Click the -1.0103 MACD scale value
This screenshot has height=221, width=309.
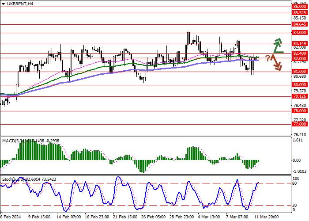(x=300, y=171)
